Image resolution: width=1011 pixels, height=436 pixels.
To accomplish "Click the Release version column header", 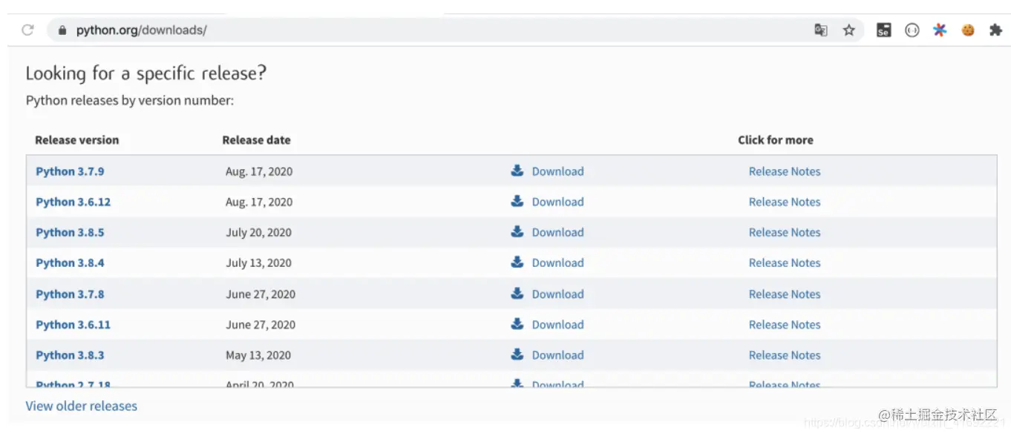I will (76, 140).
